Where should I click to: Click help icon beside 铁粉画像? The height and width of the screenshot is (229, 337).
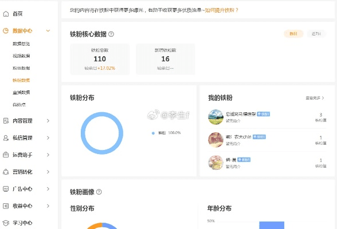coord(99,192)
